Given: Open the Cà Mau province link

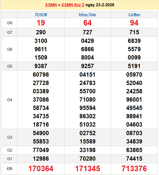Looking at the screenshot, I should click(x=134, y=14).
